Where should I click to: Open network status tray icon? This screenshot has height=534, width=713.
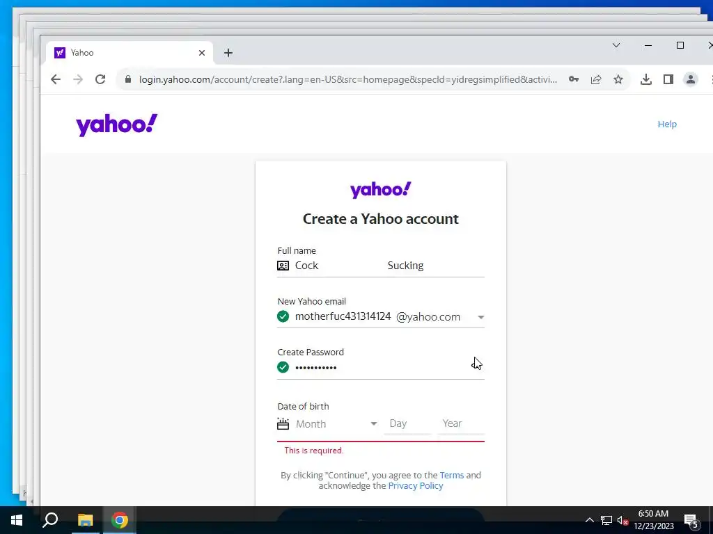coord(606,520)
